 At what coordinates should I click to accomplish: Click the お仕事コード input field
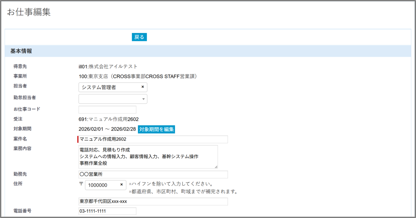tap(107, 110)
